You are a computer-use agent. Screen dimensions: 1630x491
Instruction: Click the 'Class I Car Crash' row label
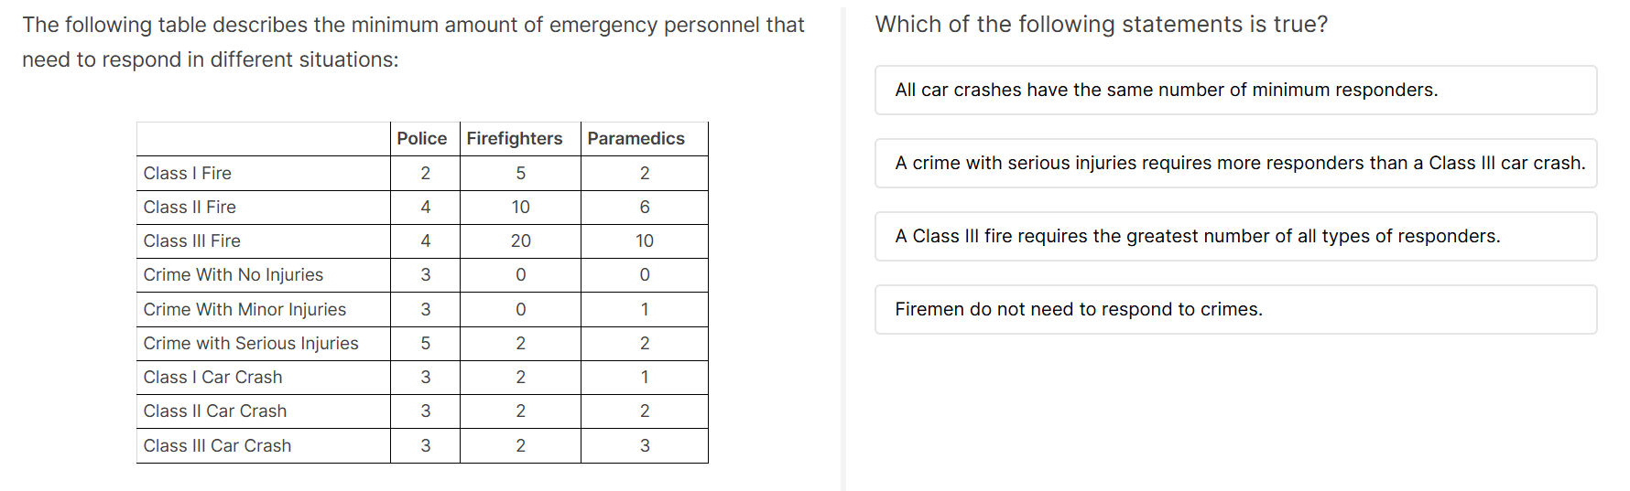[213, 377]
